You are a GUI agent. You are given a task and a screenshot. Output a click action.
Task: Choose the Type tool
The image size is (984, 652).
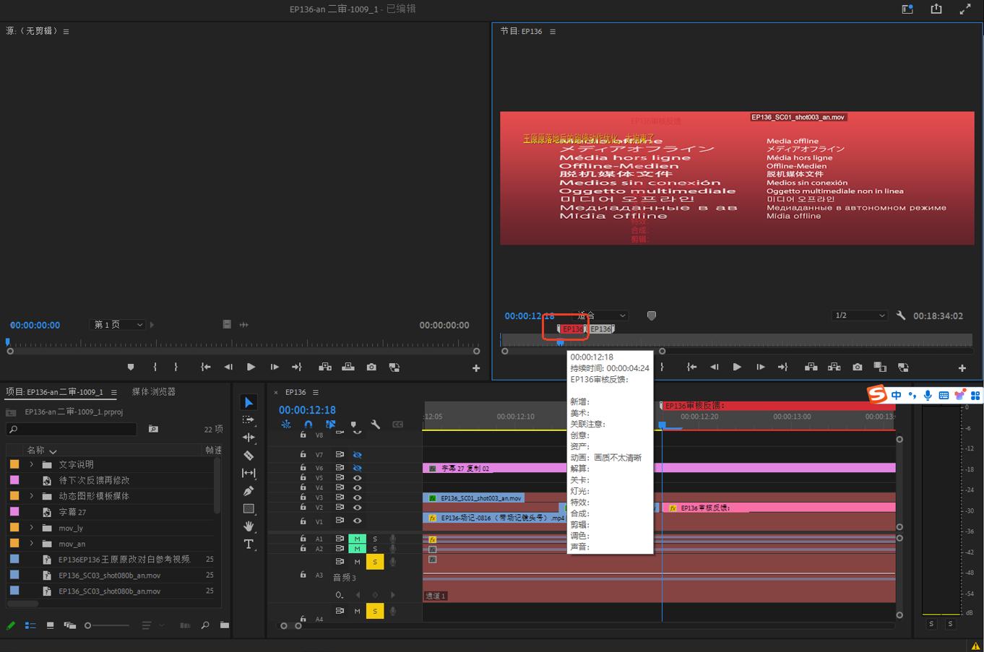click(249, 544)
